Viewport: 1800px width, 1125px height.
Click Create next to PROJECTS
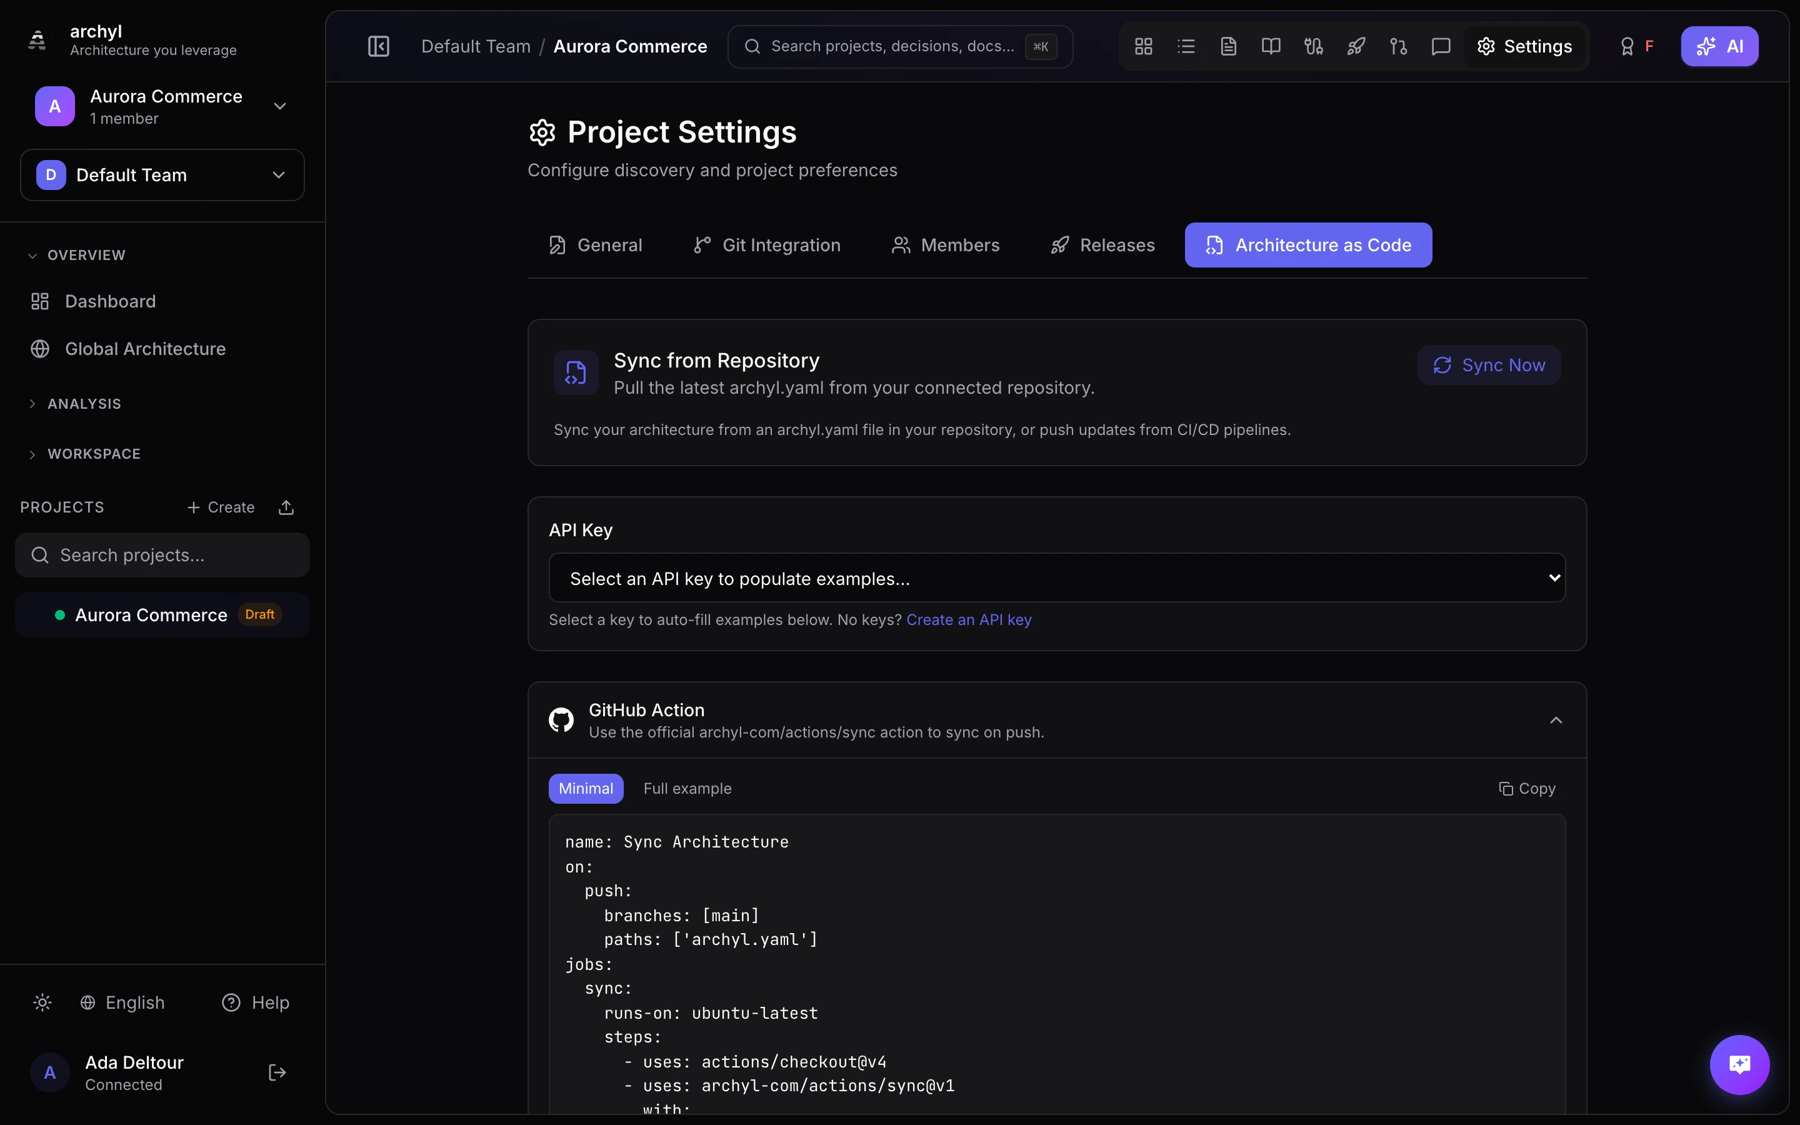pyautogui.click(x=221, y=507)
